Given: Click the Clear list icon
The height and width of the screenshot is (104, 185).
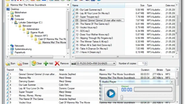Looking at the screenshot, I should (34, 63).
